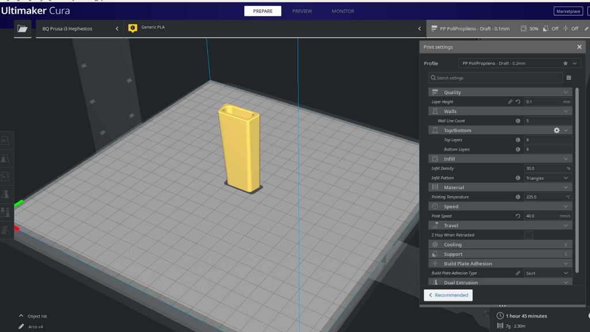Viewport: 590px width, 332px height.
Task: Open the settings visibility hamburger menu
Action: pos(569,78)
